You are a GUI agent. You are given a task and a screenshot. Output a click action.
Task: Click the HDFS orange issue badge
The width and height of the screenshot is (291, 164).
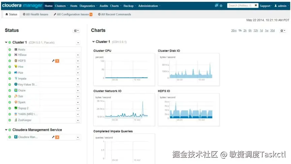point(57,61)
